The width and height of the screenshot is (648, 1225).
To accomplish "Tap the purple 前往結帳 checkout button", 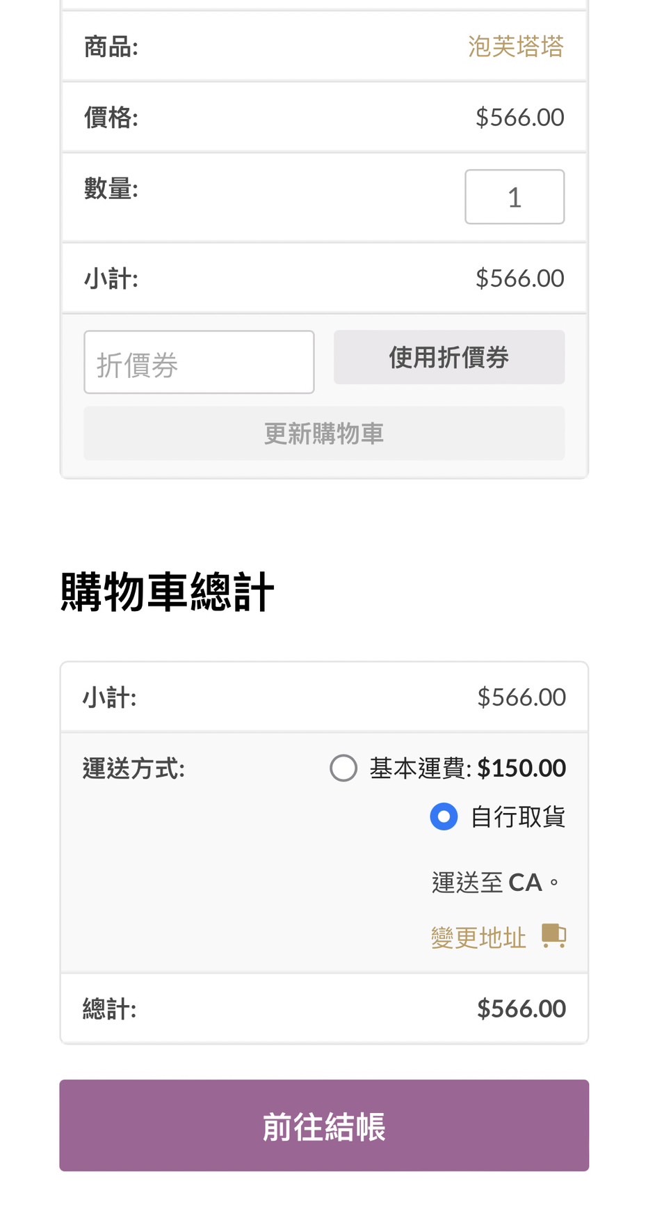I will point(324,1125).
